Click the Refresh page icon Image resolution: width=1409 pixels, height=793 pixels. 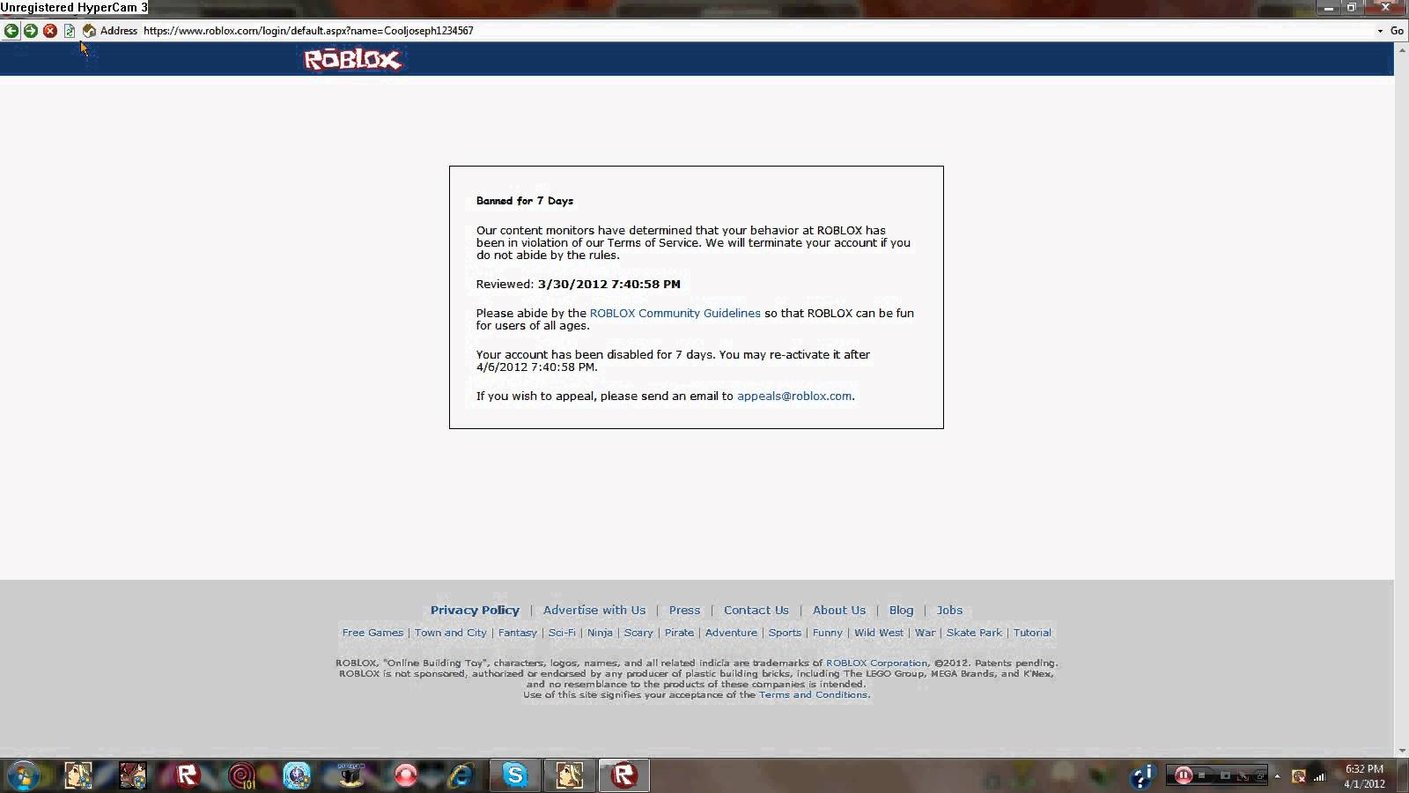pyautogui.click(x=70, y=31)
